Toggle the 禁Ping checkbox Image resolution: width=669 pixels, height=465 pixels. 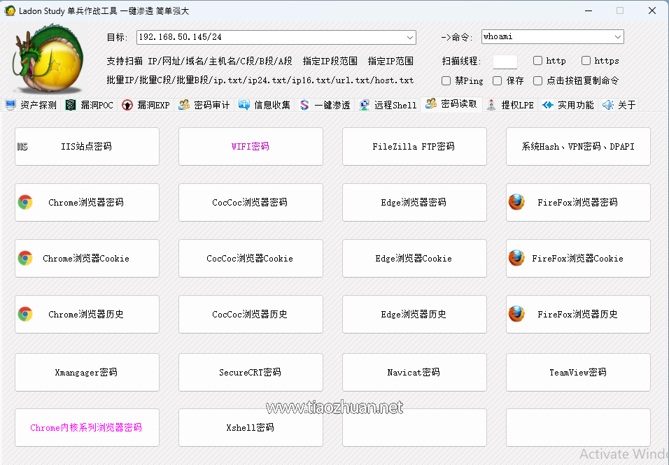(x=446, y=80)
